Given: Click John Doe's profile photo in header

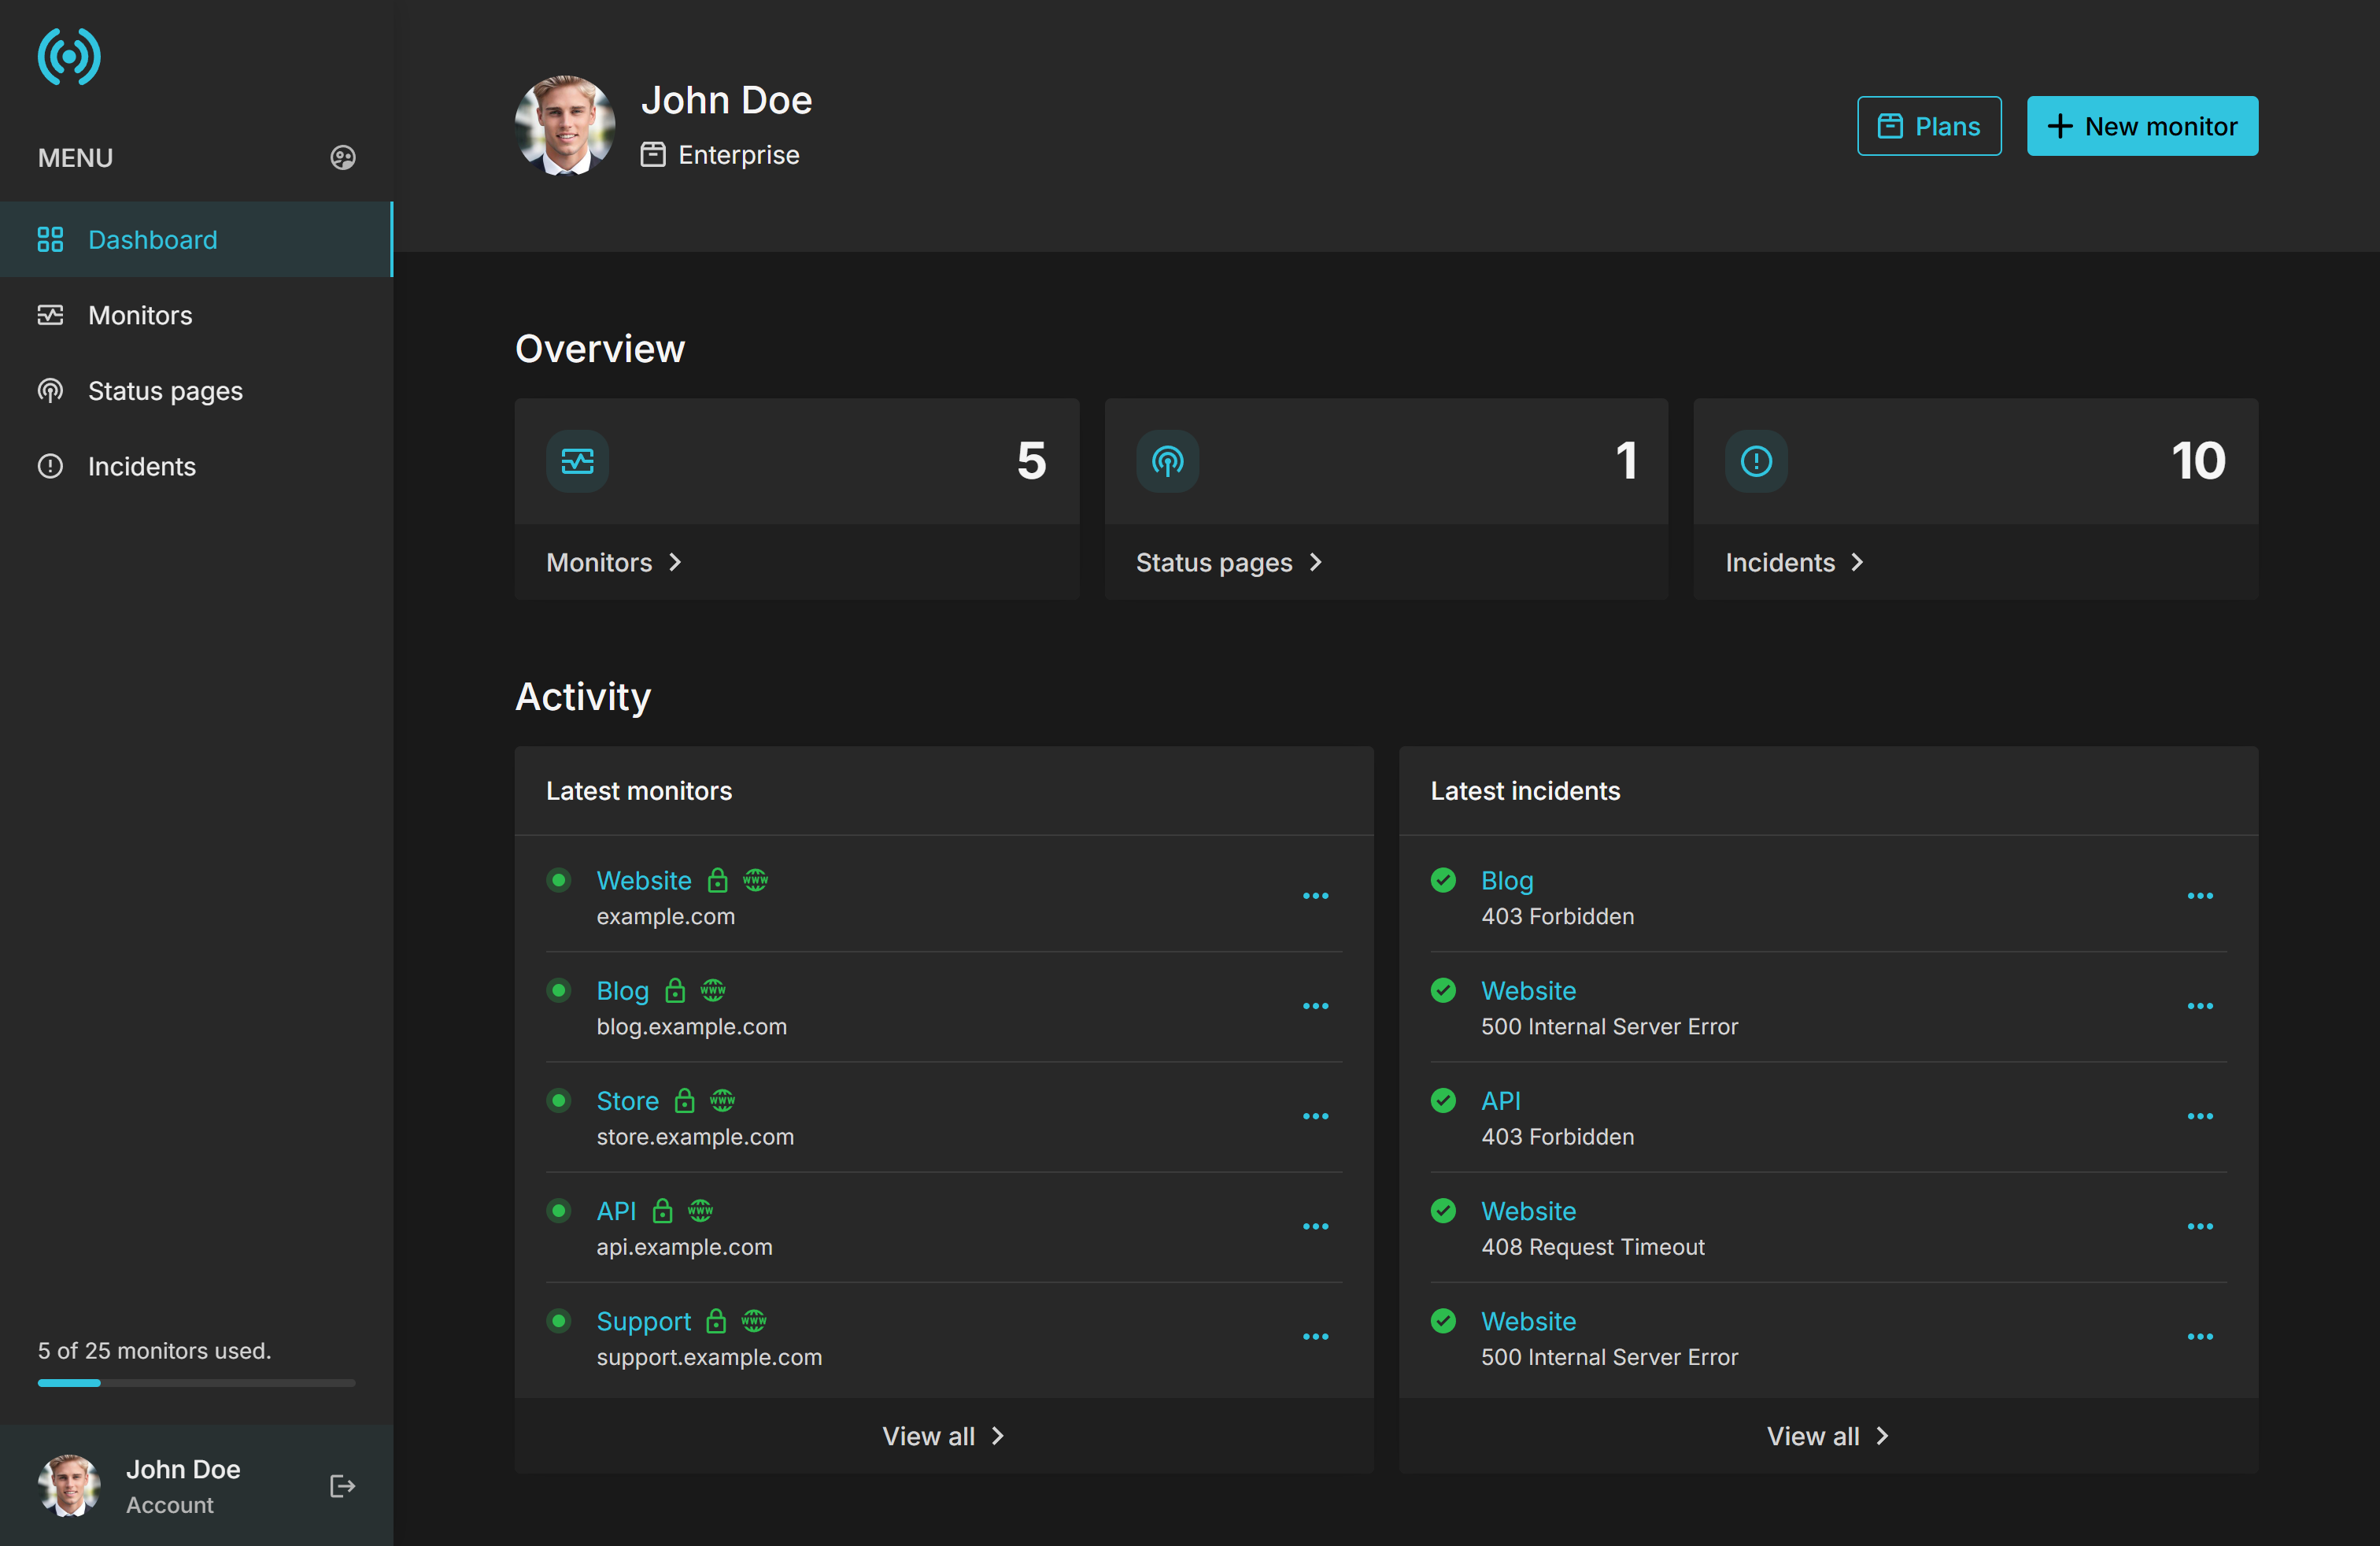Looking at the screenshot, I should (x=565, y=126).
